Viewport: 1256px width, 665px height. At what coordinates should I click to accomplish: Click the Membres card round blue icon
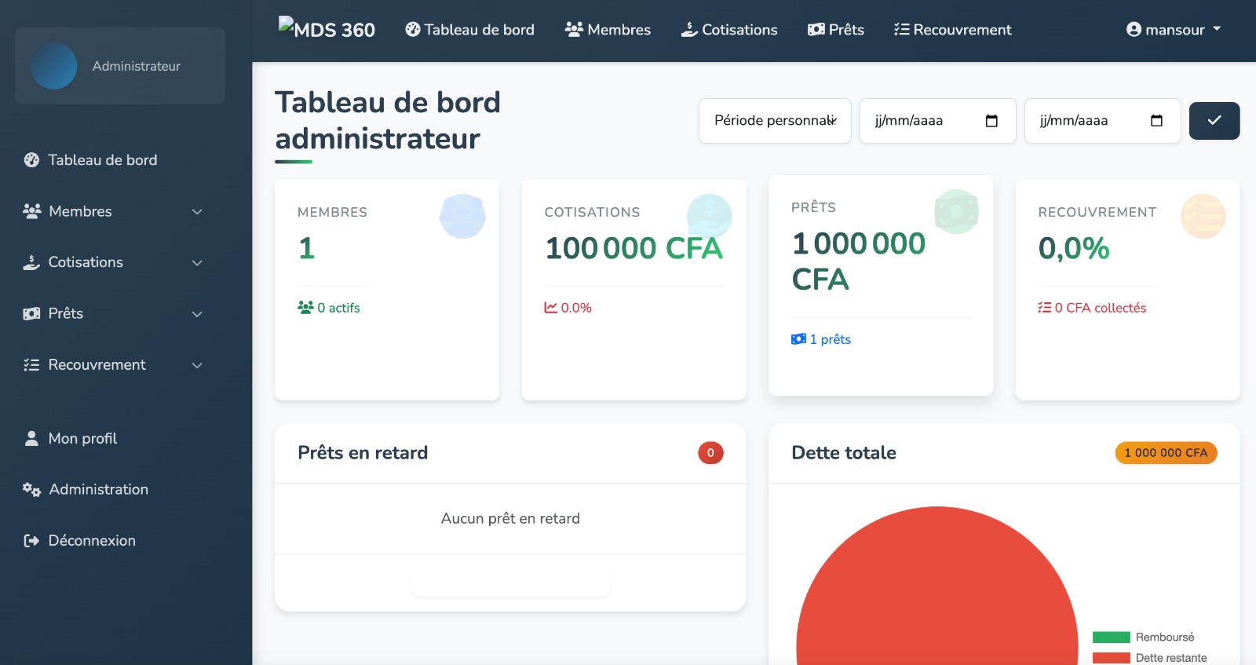pos(462,216)
